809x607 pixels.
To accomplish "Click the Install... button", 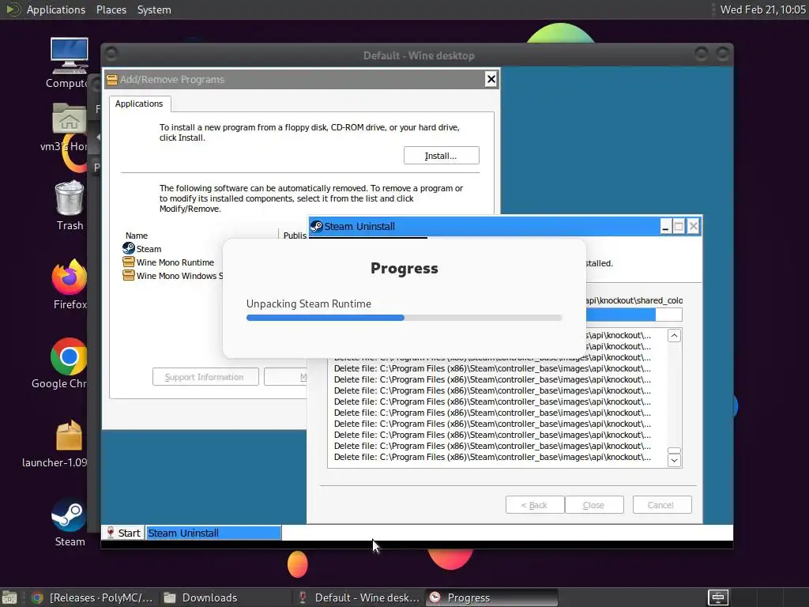I will (441, 156).
